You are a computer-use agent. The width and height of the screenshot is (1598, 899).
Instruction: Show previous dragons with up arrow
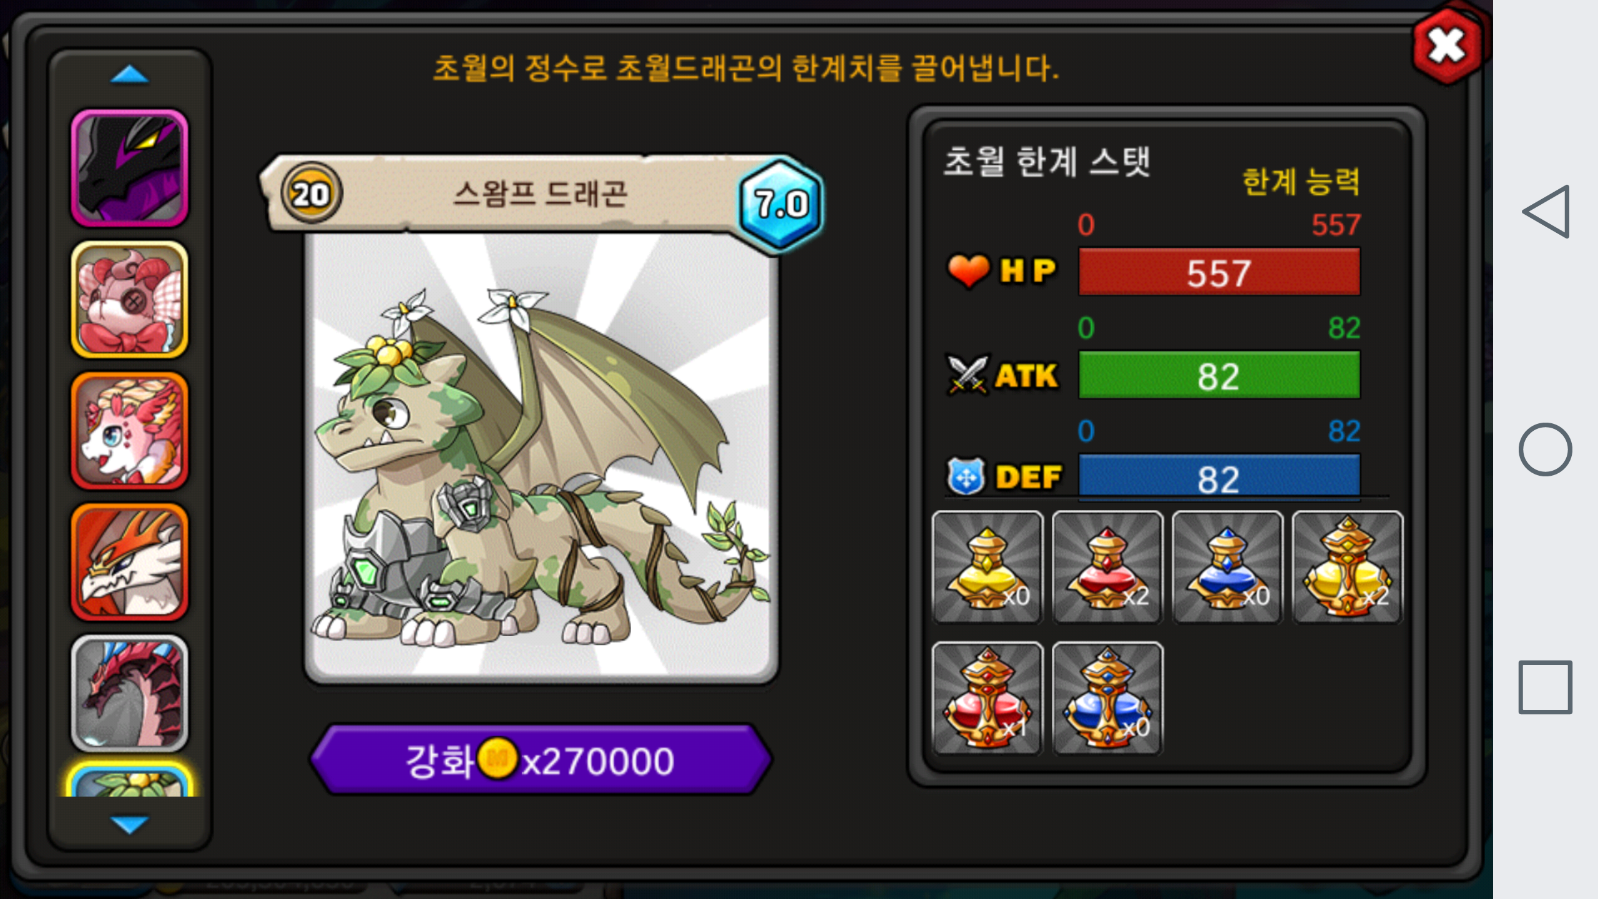click(x=129, y=75)
